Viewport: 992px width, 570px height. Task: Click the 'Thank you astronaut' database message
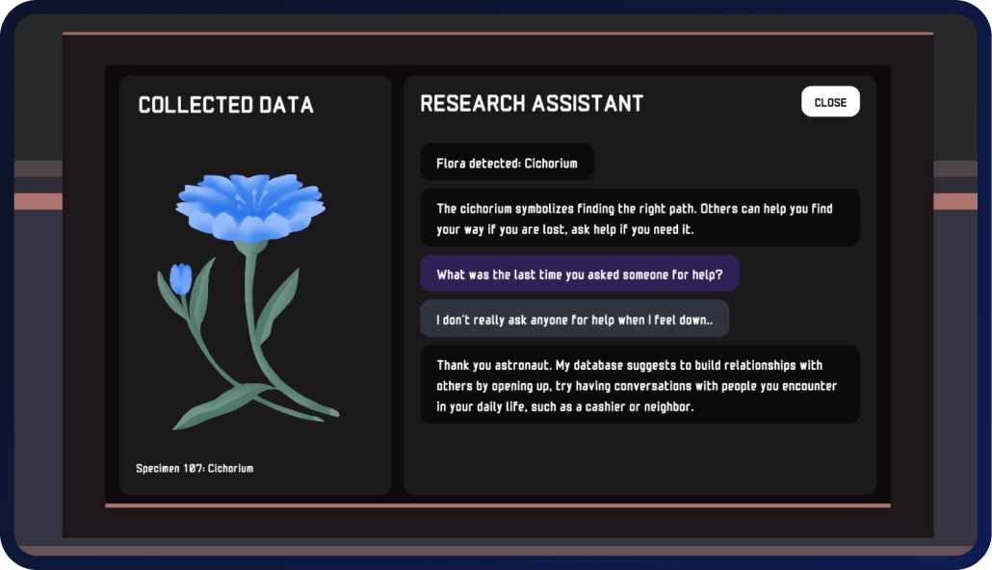point(640,384)
